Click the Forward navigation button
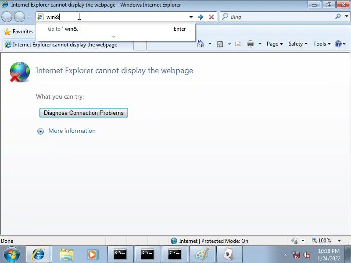Viewport: 351px width, 263px height. coord(20,17)
